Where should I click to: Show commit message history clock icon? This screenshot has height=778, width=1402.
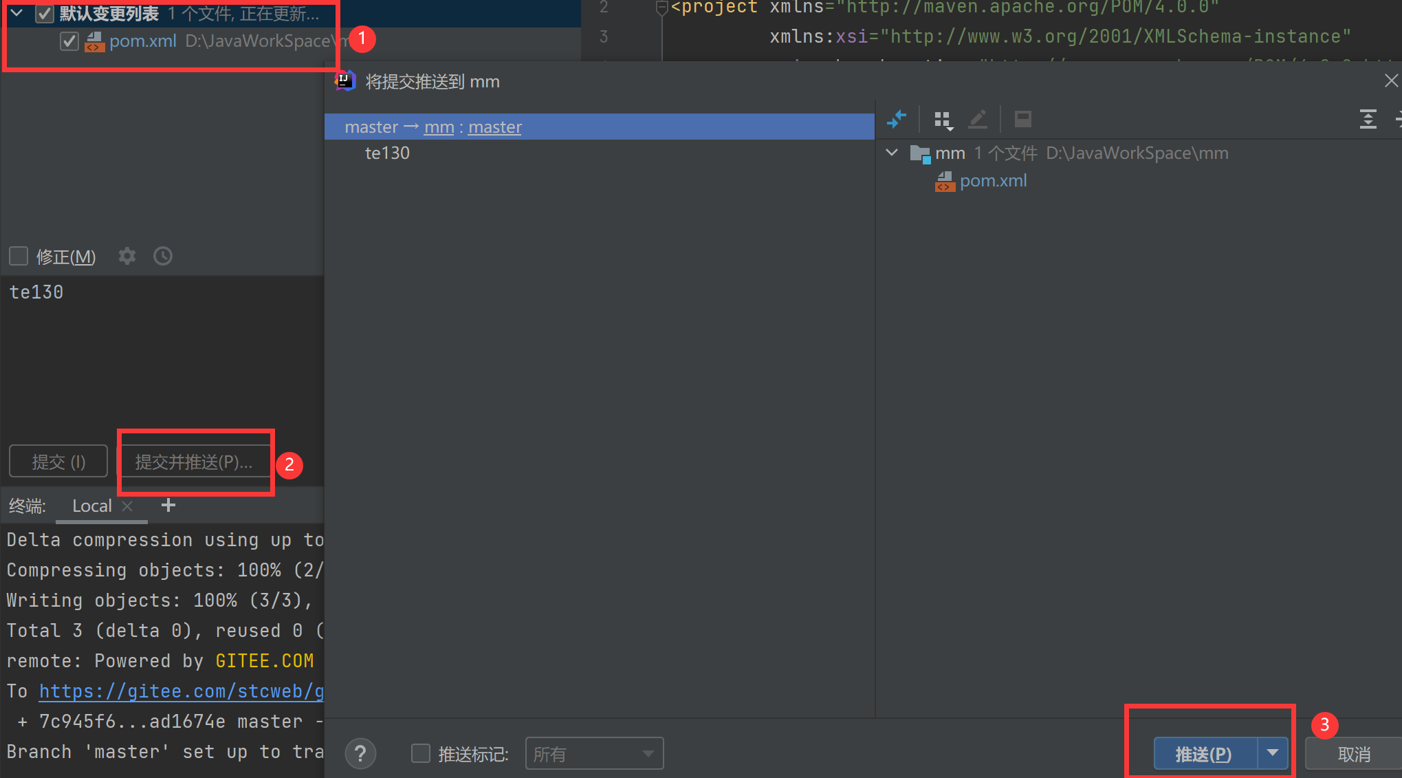[163, 257]
